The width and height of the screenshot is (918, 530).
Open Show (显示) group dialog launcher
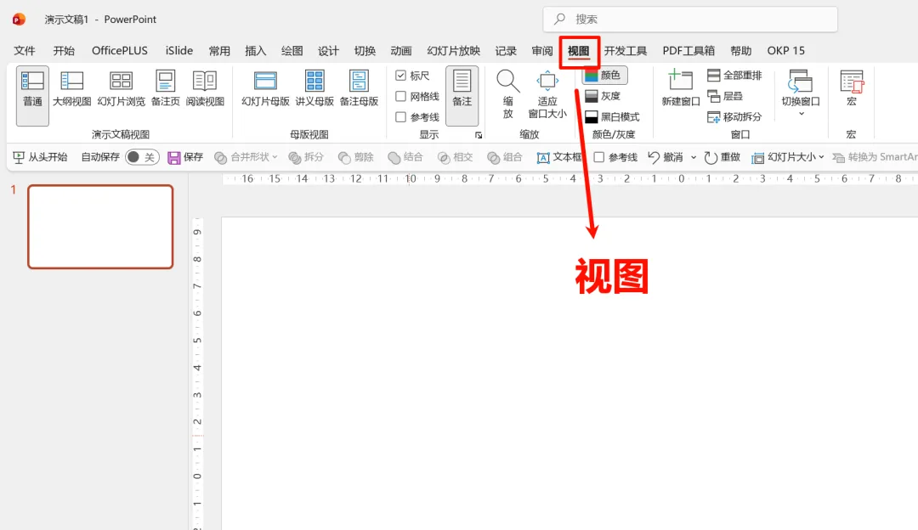pyautogui.click(x=479, y=135)
